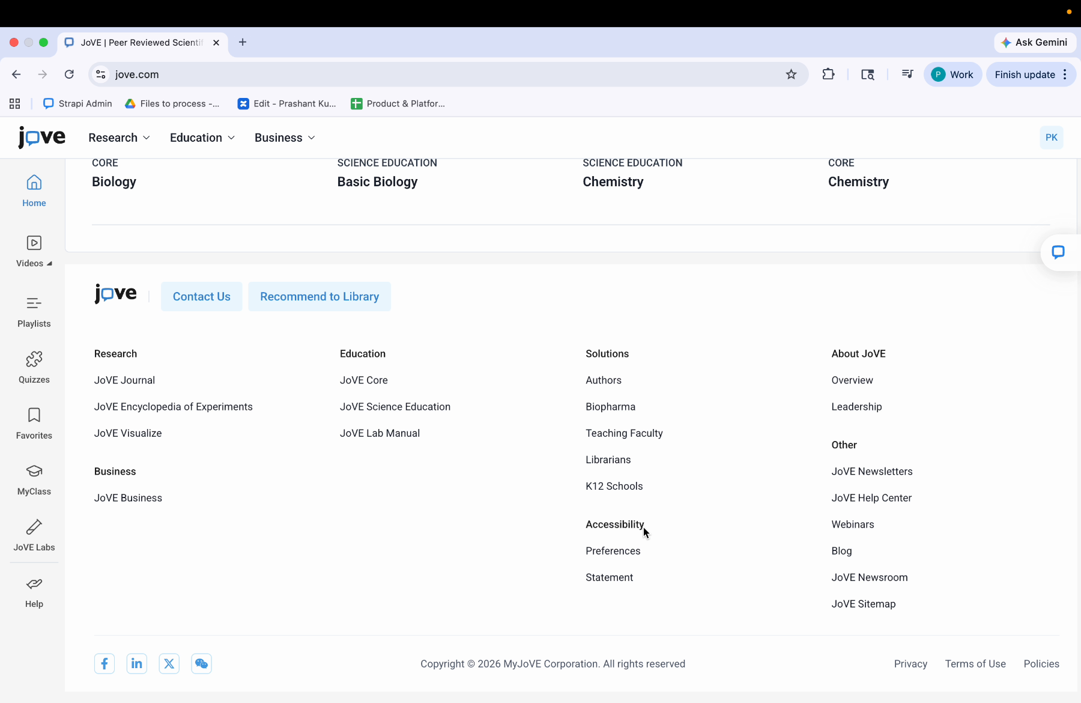Visit JoVE LinkedIn page icon
1081x703 pixels.
point(137,664)
